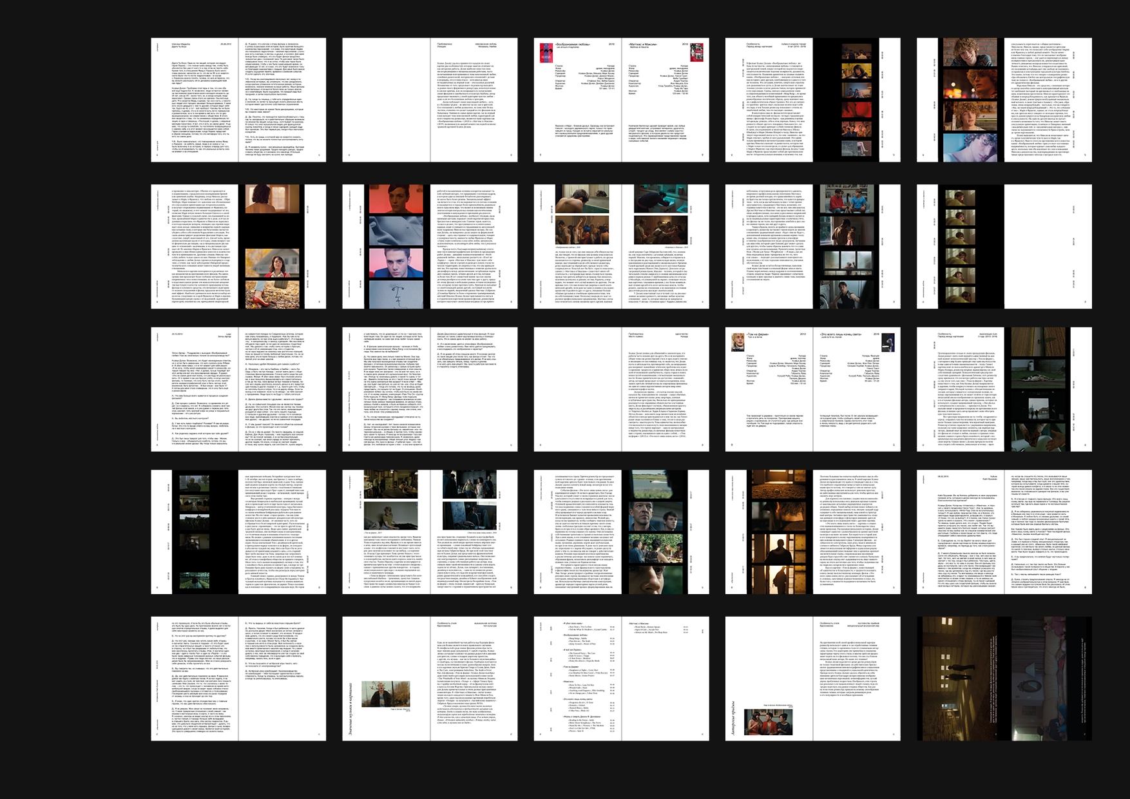Click the young man's portrait on pink background
Image resolution: width=1130 pixels, height=799 pixels.
pyautogui.click(x=396, y=263)
